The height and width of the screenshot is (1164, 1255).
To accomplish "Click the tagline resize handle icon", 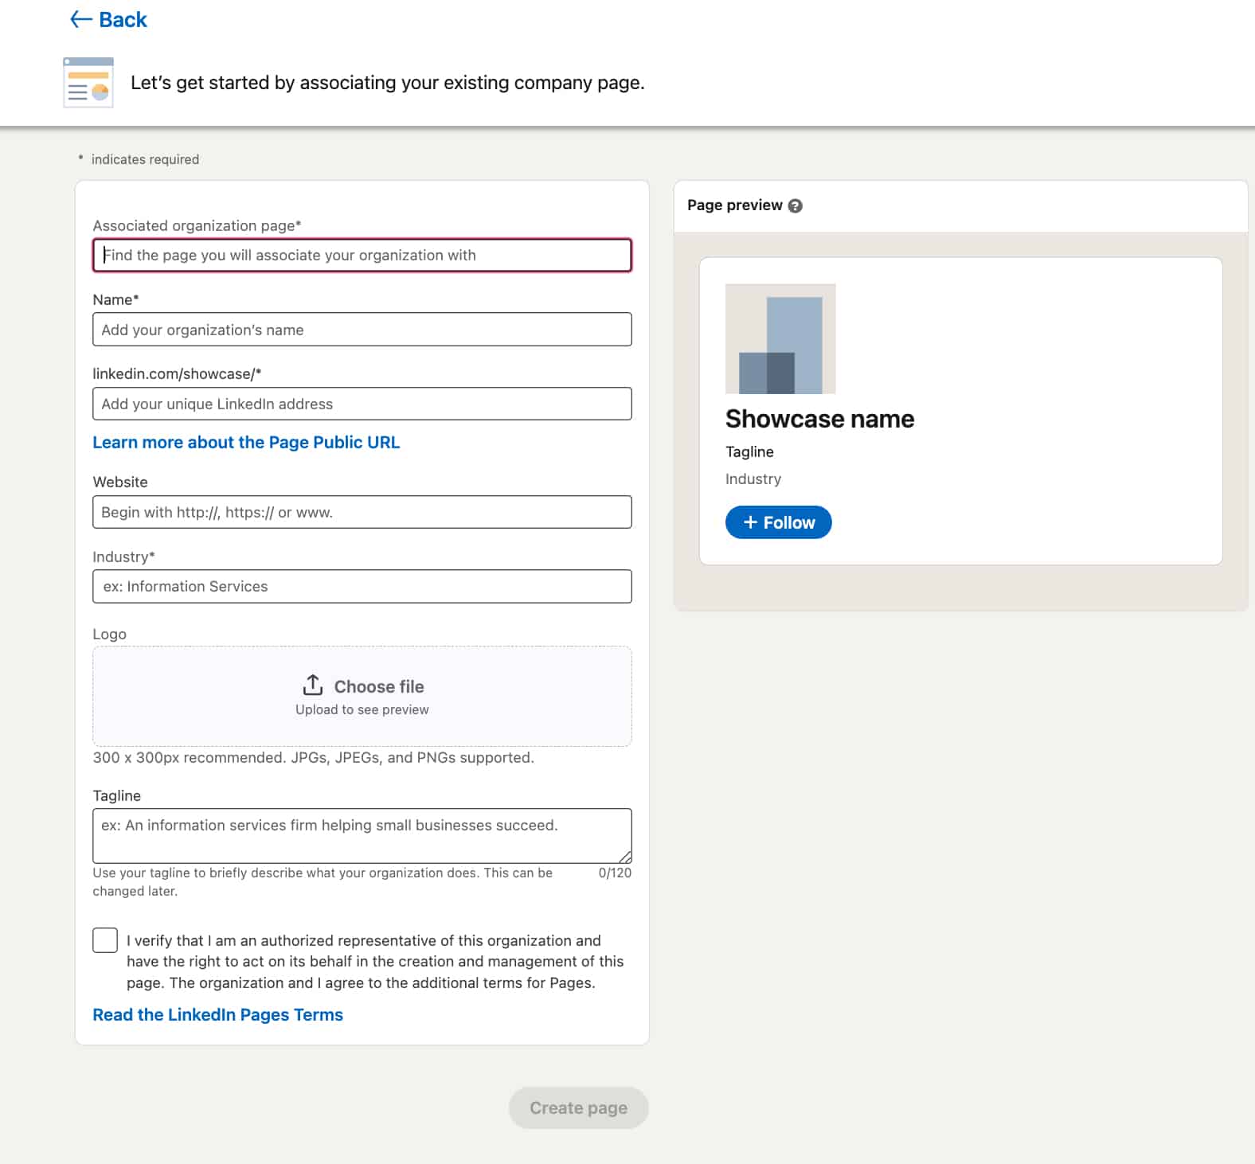I will [626, 858].
